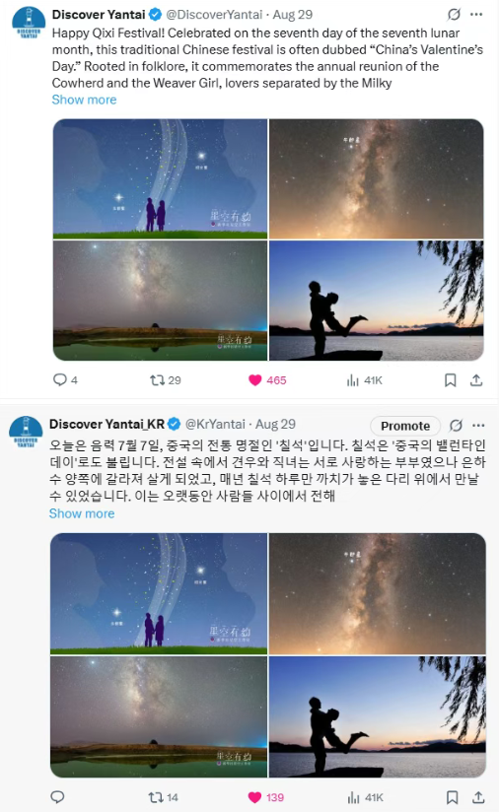Screen dimensions: 499x812
Task: Open couple silhouette sunset photo in first post
Action: click(376, 301)
